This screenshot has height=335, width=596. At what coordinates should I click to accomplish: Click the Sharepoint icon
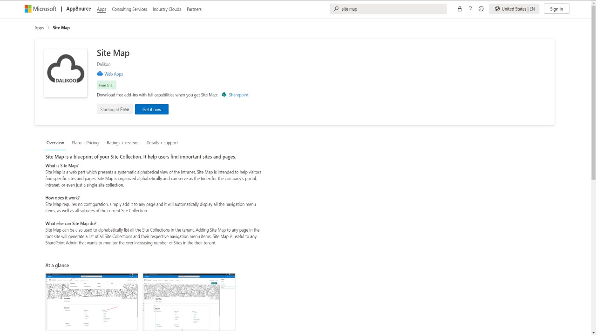[x=224, y=95]
